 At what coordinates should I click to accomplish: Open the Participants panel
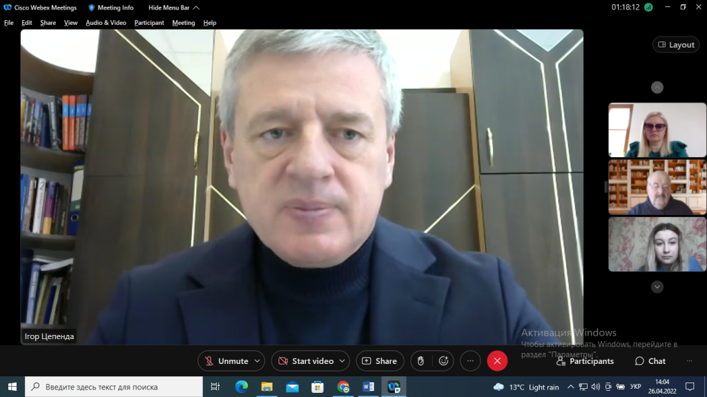pyautogui.click(x=585, y=361)
